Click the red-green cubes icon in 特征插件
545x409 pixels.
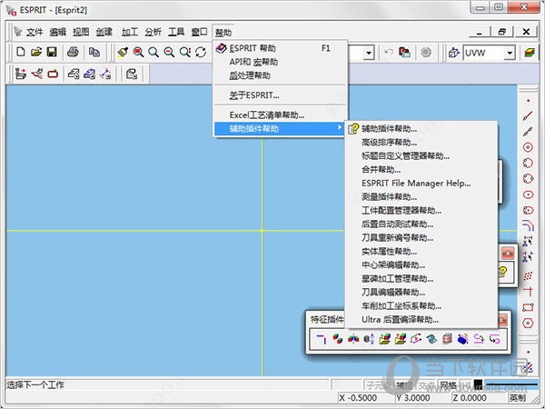point(338,338)
